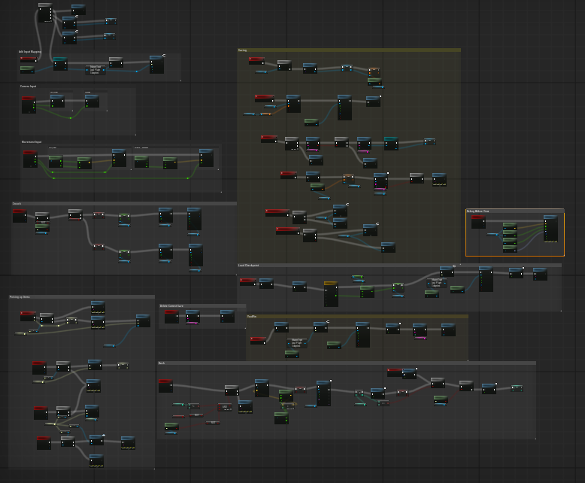This screenshot has height=483, width=585.
Task: Click the Delete Current Save comment header
Action: (202, 305)
